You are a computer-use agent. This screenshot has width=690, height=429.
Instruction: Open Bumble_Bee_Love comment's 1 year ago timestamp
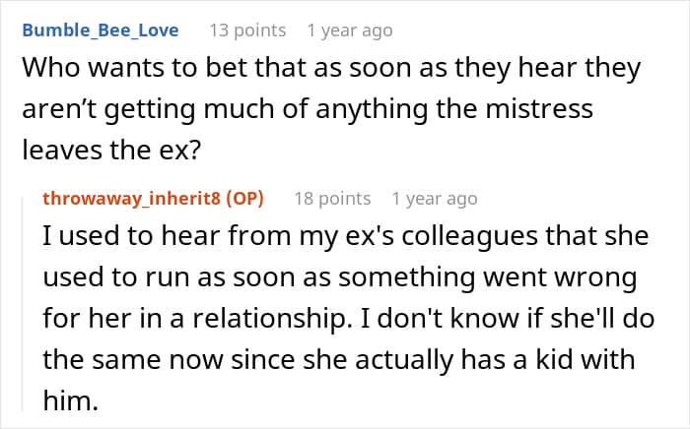tap(350, 31)
